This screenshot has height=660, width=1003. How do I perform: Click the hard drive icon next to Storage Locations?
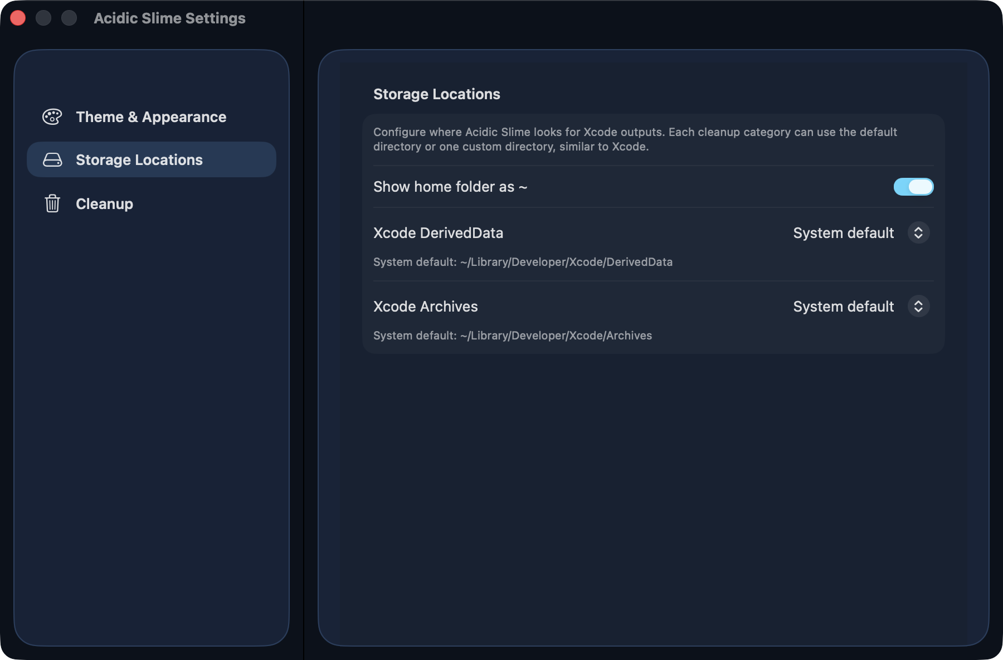(x=52, y=159)
